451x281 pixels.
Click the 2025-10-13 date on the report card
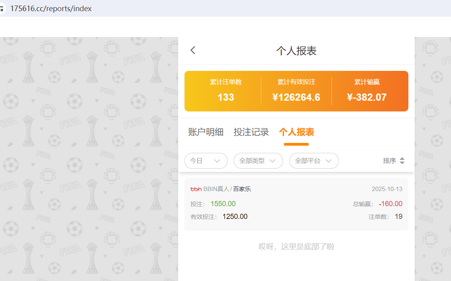coord(387,189)
